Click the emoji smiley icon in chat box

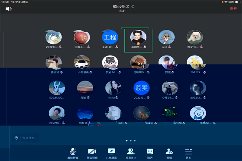tap(17, 138)
